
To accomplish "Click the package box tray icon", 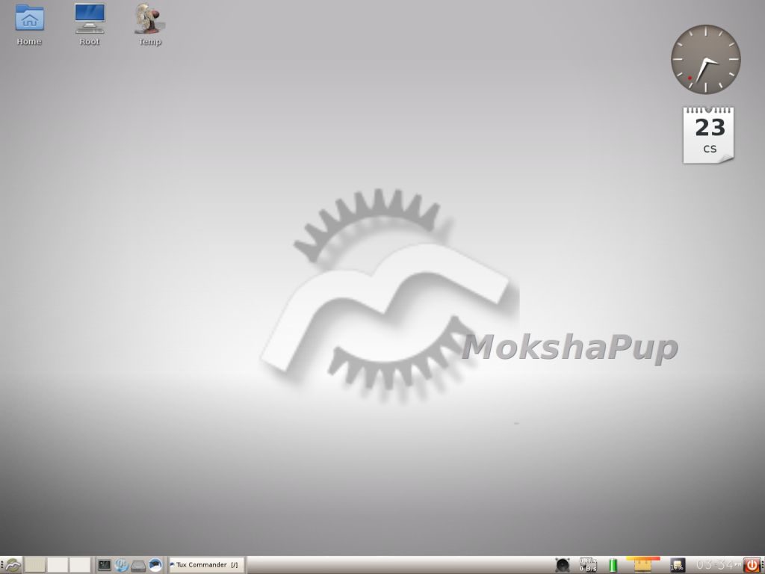I will pos(642,565).
